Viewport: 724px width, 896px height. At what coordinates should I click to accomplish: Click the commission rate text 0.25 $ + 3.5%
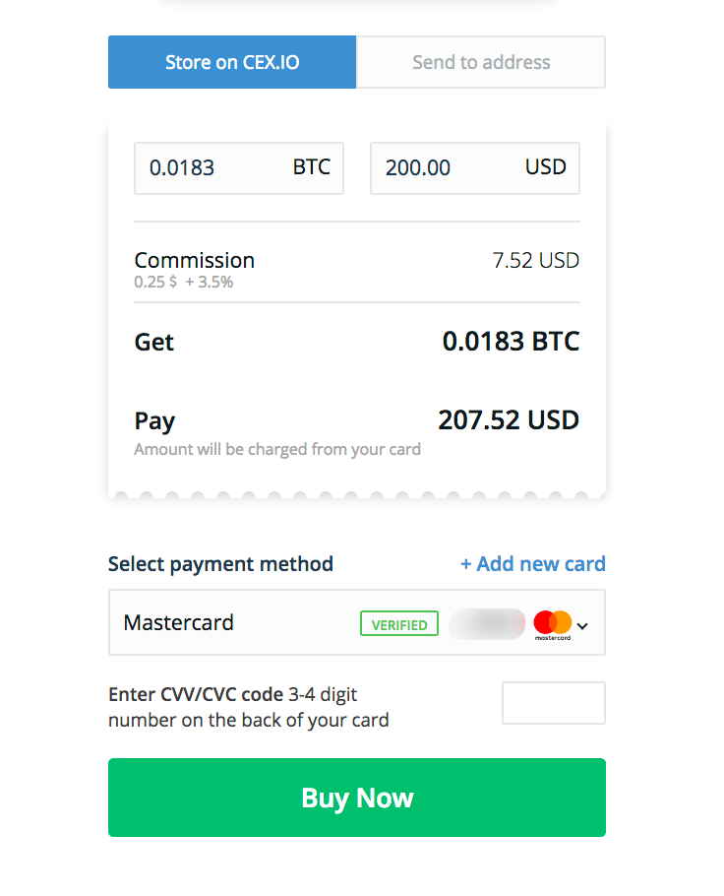184,282
